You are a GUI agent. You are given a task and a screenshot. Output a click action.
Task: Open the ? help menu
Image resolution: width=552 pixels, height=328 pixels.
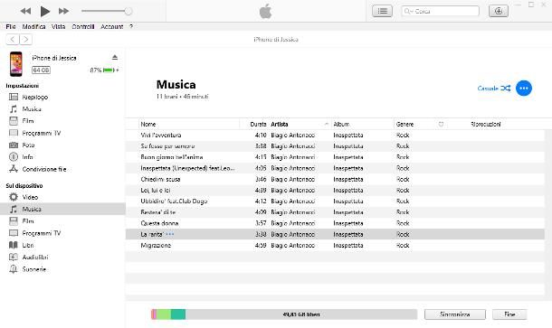pyautogui.click(x=131, y=27)
